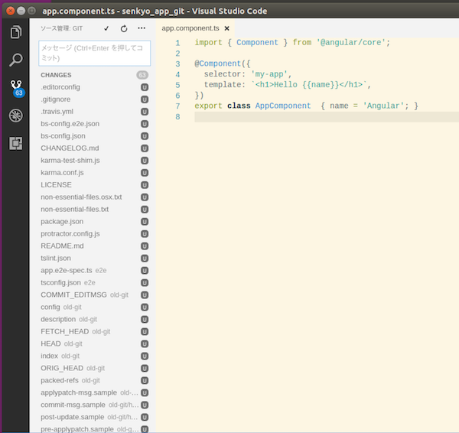Select config old-git entry
Viewport: 459px width, 433px height.
click(x=93, y=307)
